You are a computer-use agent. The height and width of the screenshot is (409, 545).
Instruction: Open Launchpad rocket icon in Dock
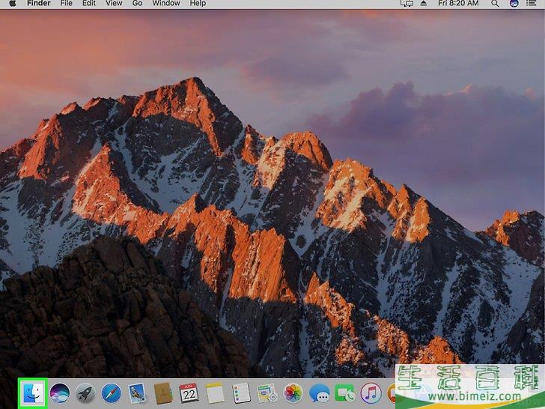(x=85, y=393)
